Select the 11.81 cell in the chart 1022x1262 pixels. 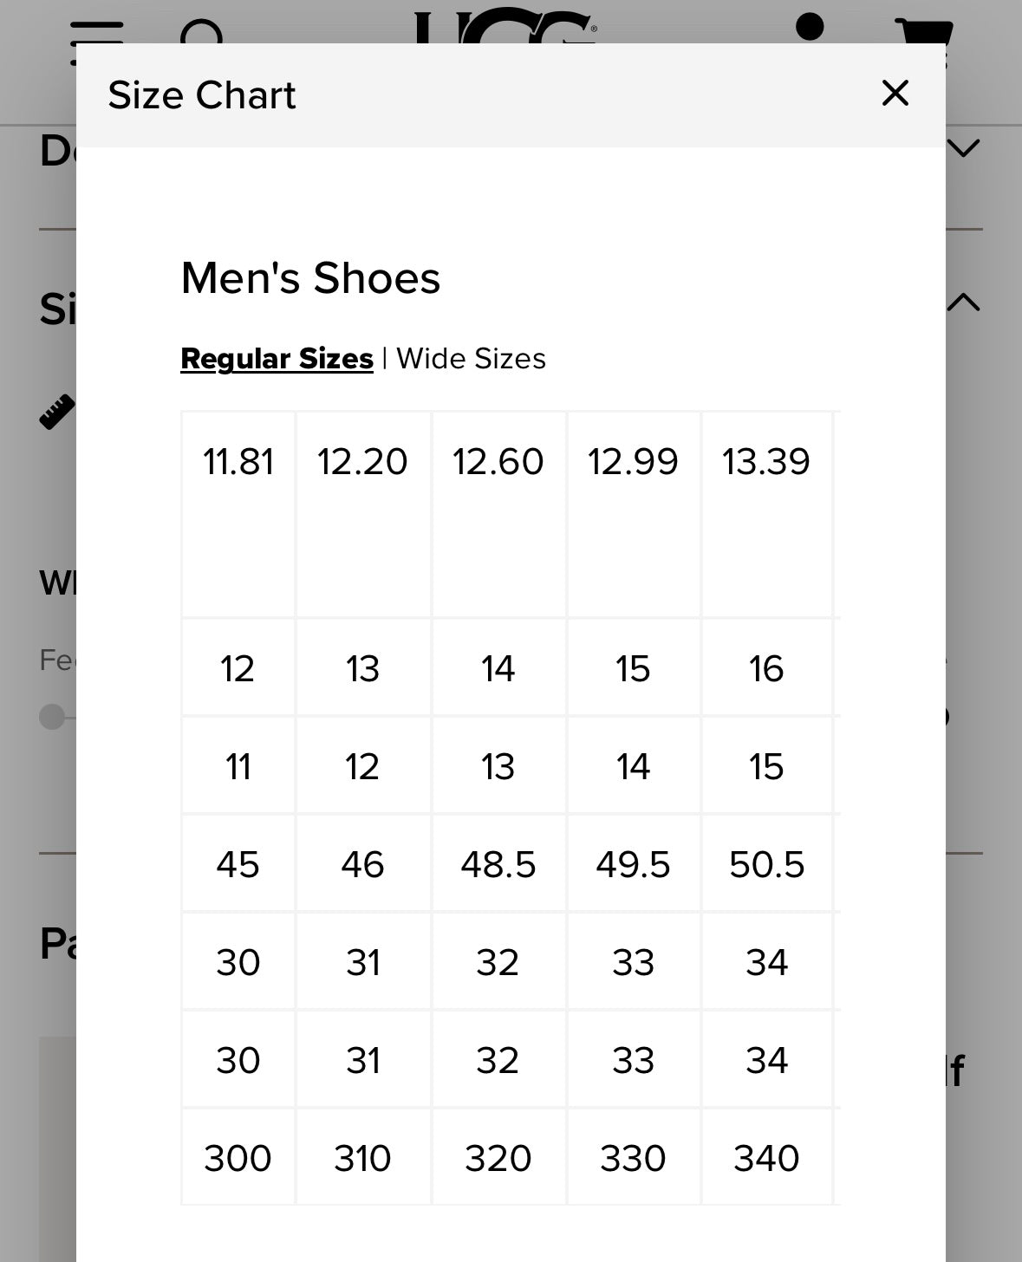tap(238, 462)
